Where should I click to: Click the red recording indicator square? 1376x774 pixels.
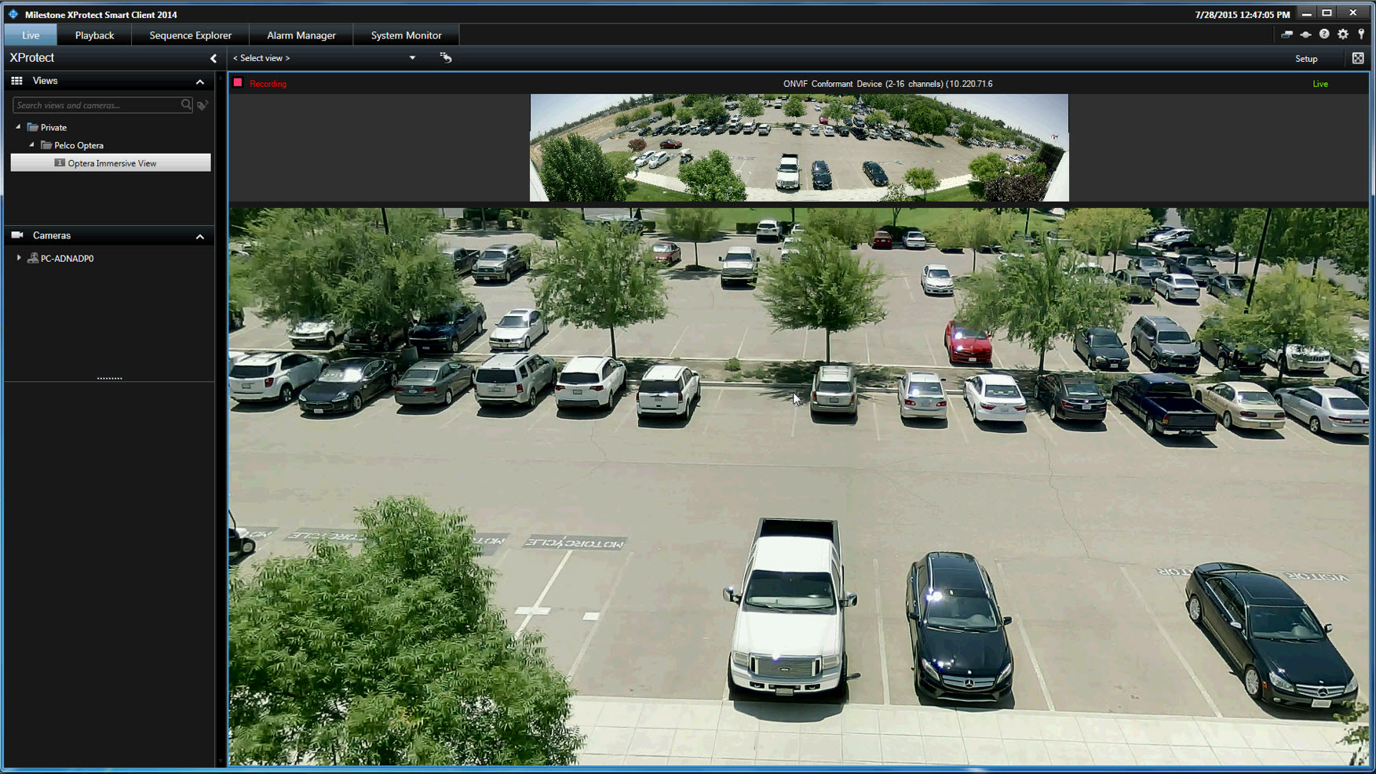click(x=238, y=83)
